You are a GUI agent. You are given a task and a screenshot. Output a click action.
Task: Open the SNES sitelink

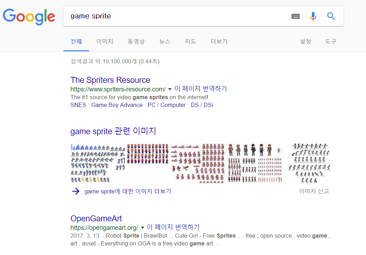click(78, 105)
